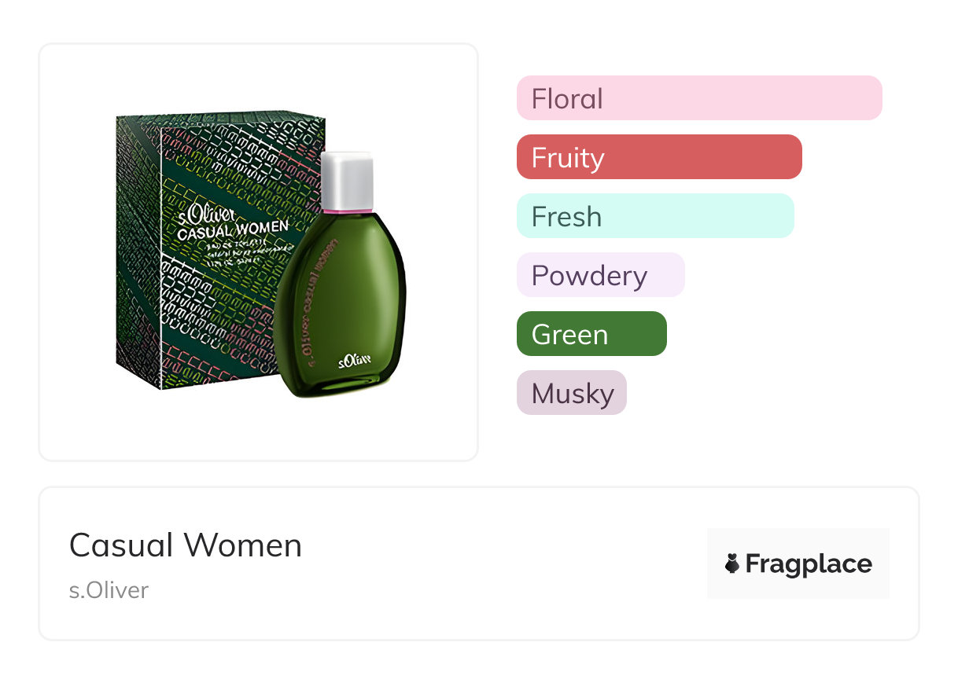
Task: Choose the Fresh accord bar
Action: click(x=654, y=216)
